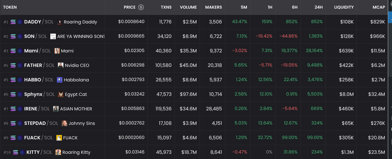Click the Solana chain icon in the KITTY row

15,152
